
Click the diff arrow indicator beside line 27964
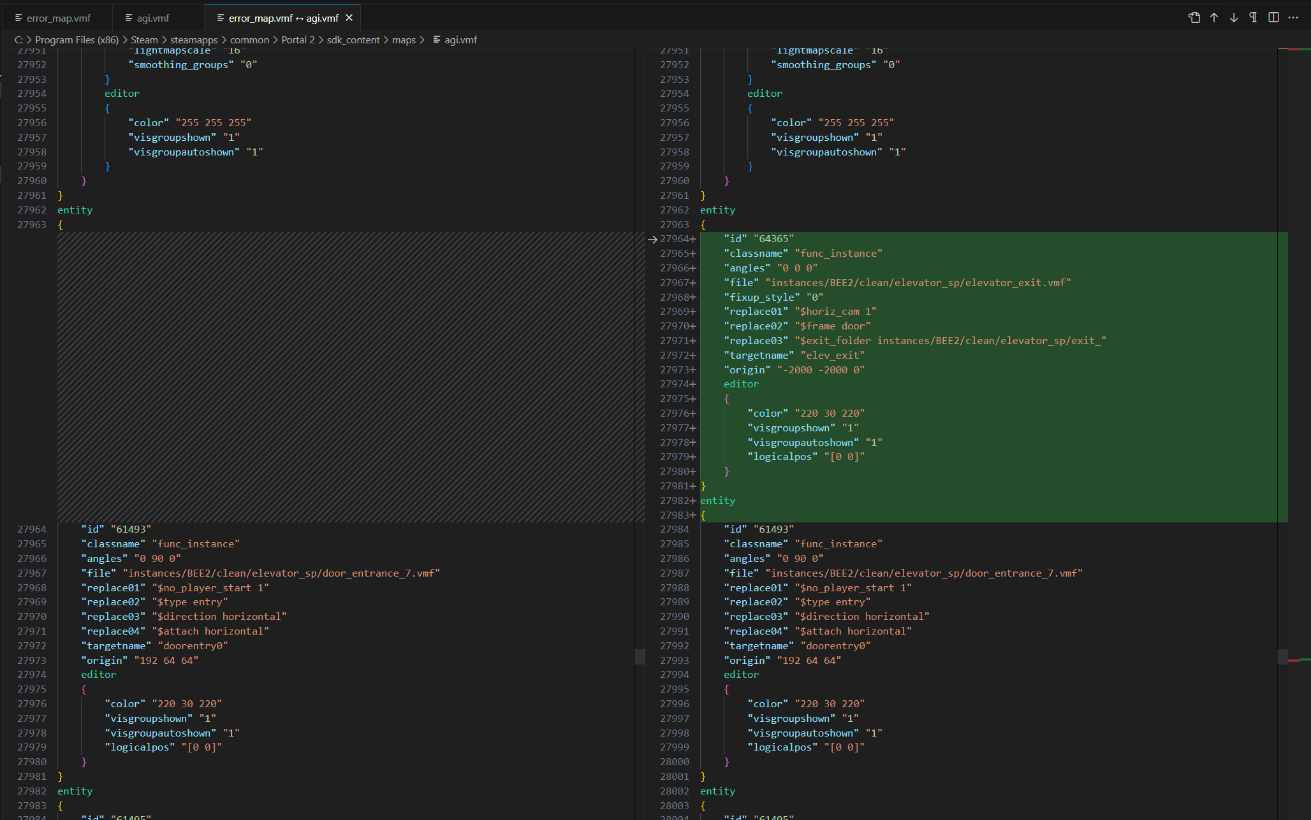[652, 239]
